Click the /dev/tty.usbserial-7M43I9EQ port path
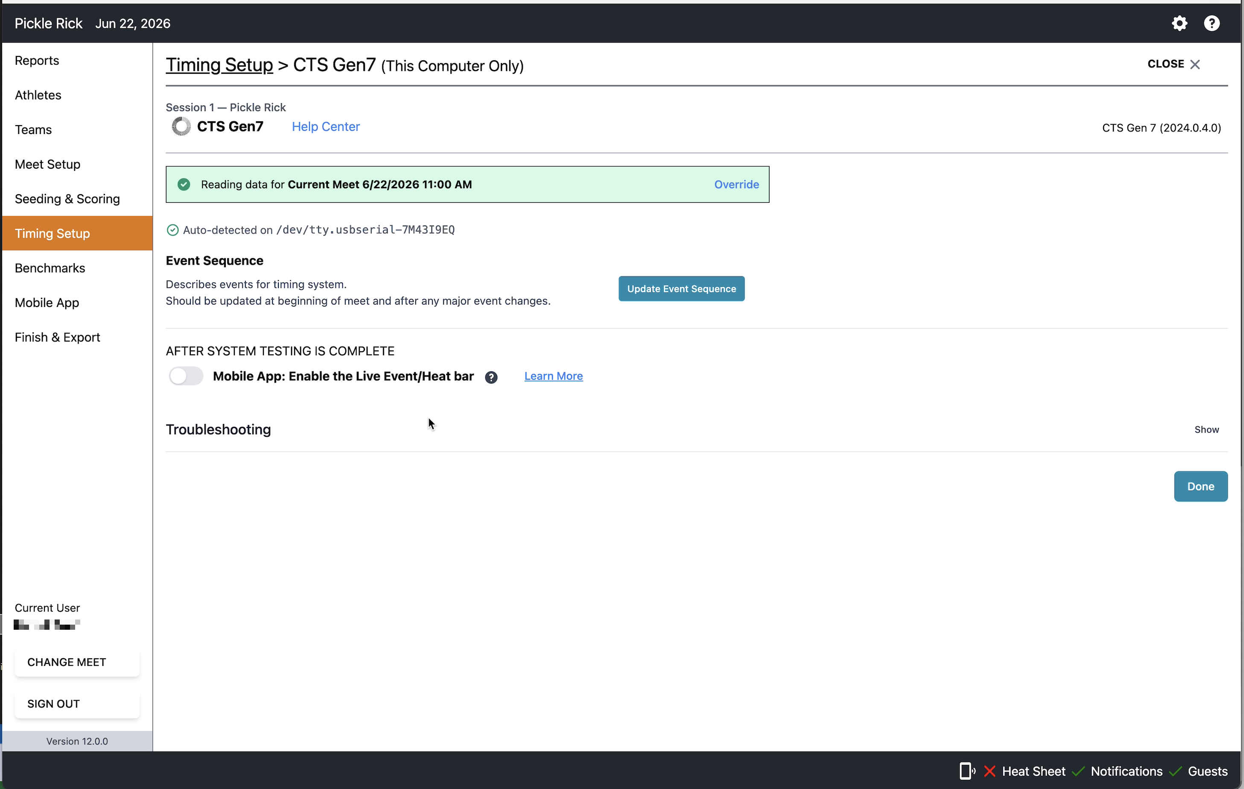Screen dimensions: 1244x789 [x=365, y=230]
